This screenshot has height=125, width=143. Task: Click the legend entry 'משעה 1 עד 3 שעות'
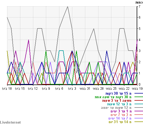pos(117,101)
